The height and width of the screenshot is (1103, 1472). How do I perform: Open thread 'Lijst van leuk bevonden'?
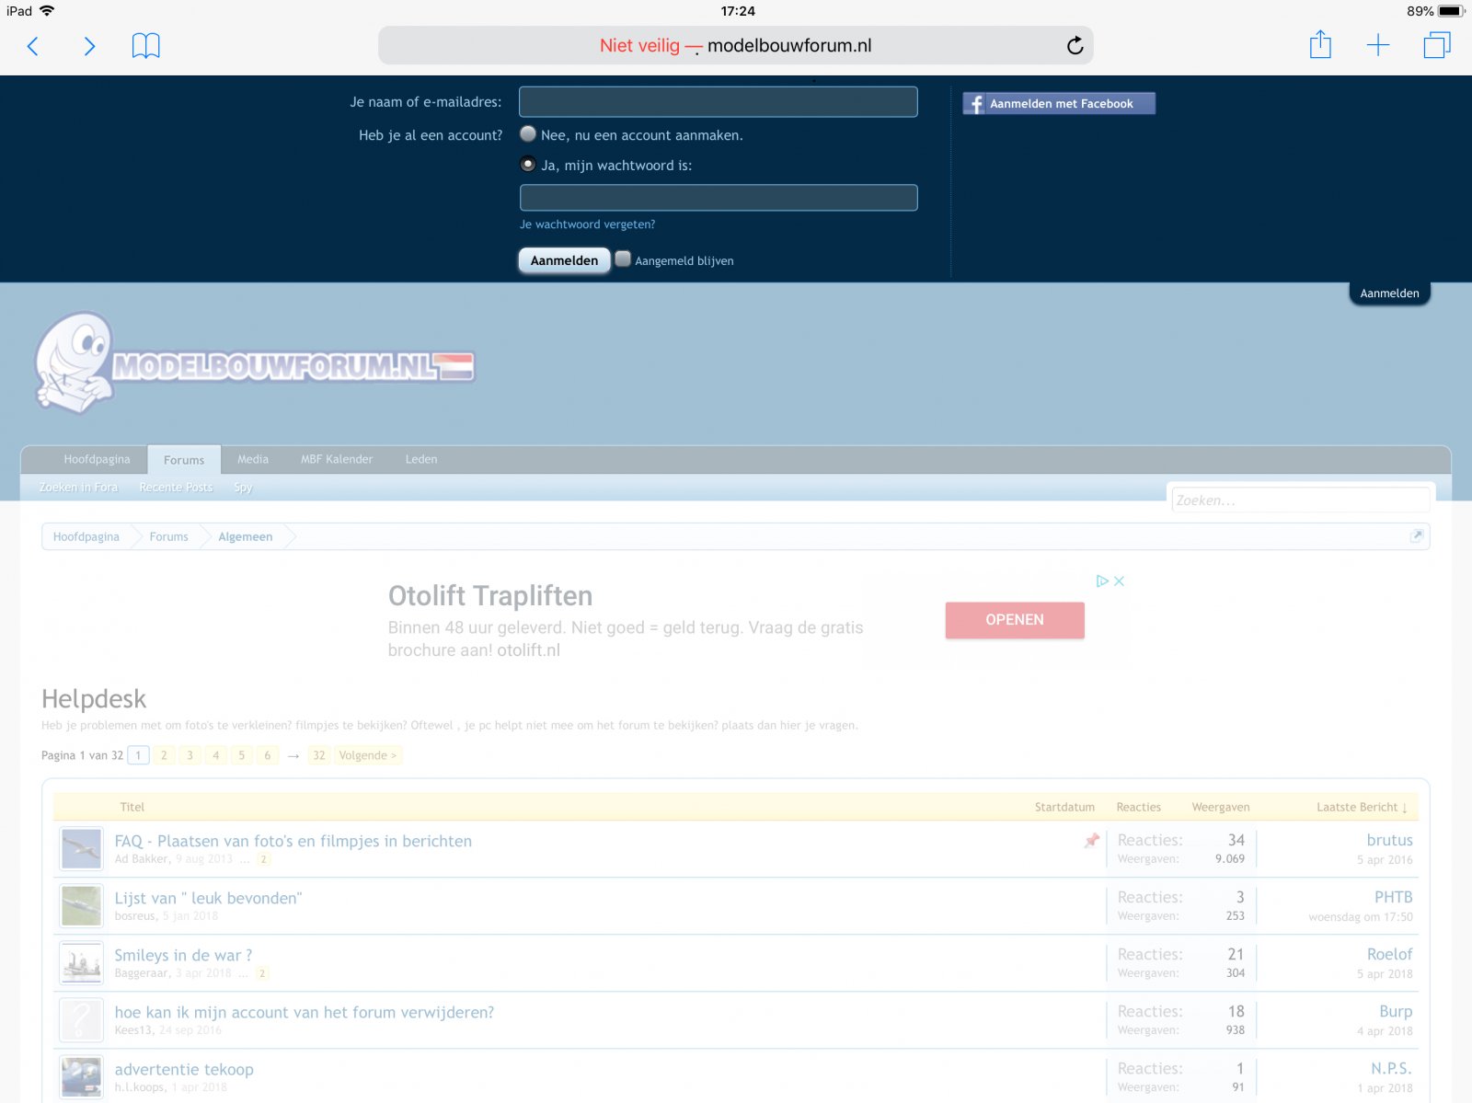pyautogui.click(x=208, y=898)
